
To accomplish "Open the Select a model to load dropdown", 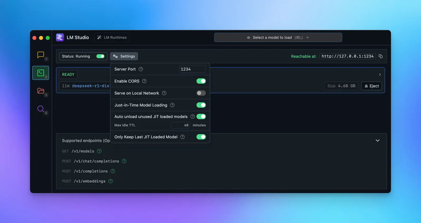I will click(278, 38).
